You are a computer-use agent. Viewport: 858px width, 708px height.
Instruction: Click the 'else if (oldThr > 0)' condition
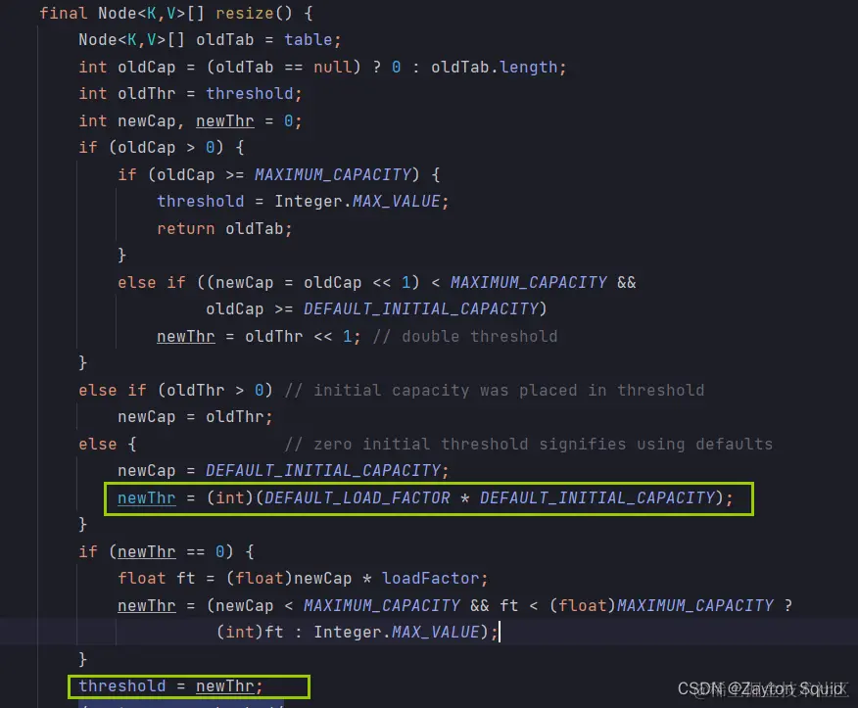(x=175, y=390)
